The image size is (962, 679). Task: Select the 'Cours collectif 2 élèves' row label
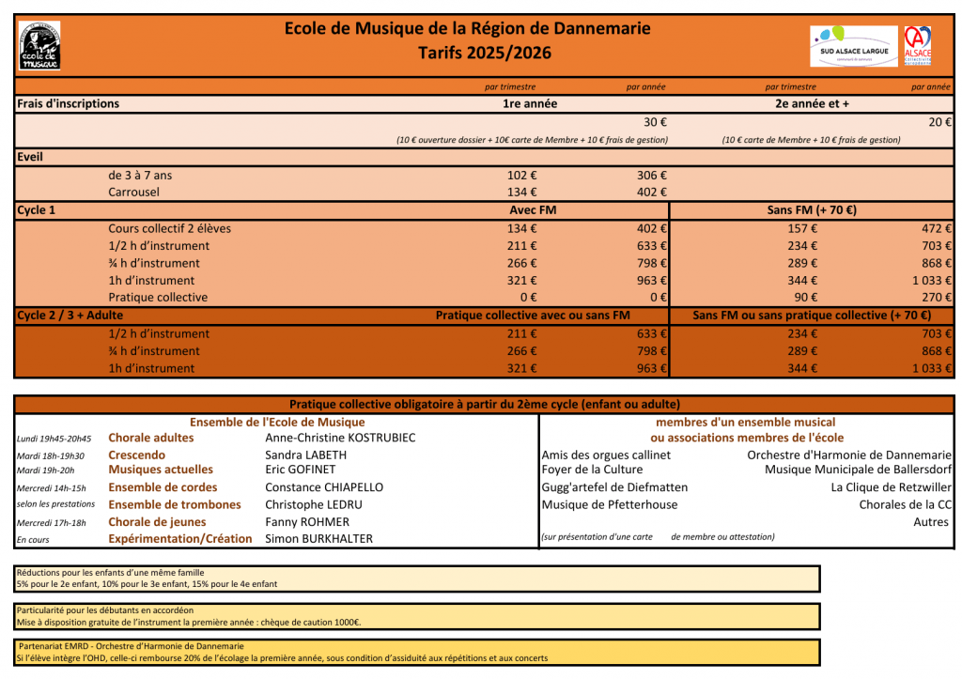(x=169, y=228)
